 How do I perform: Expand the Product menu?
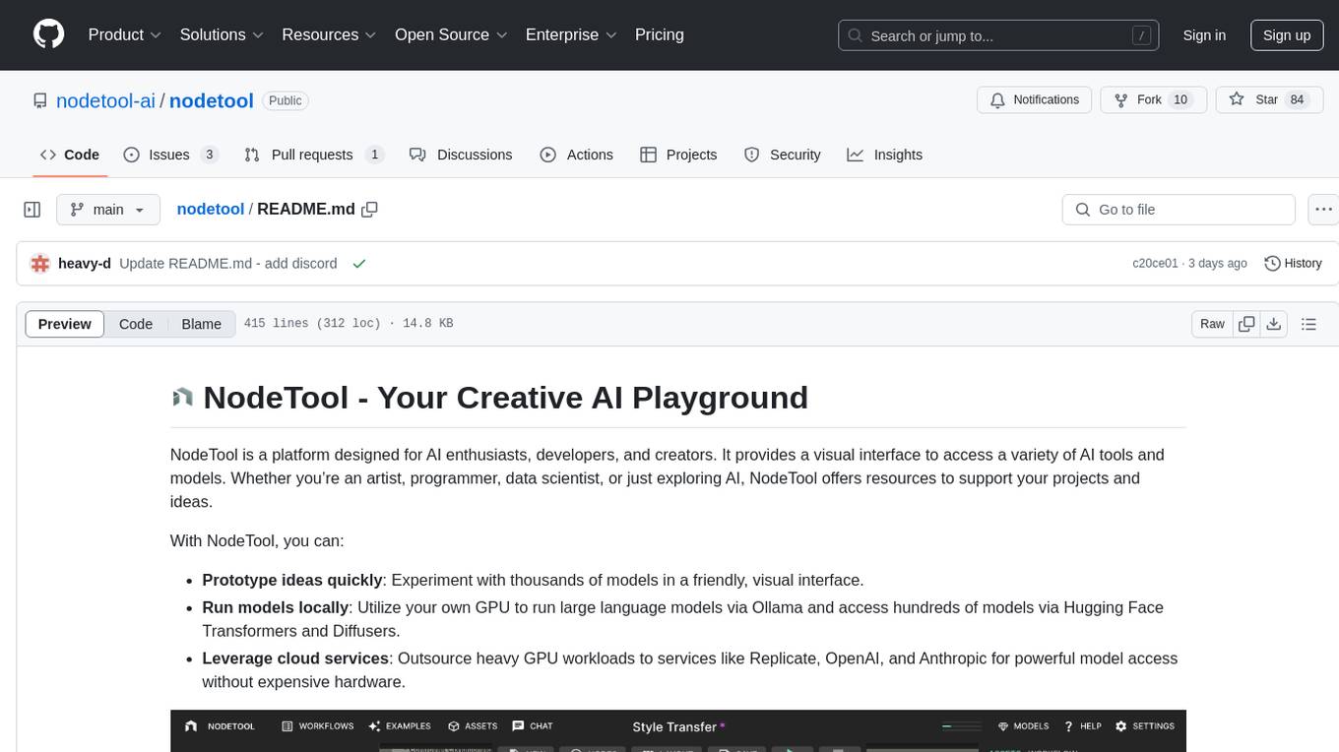point(125,34)
